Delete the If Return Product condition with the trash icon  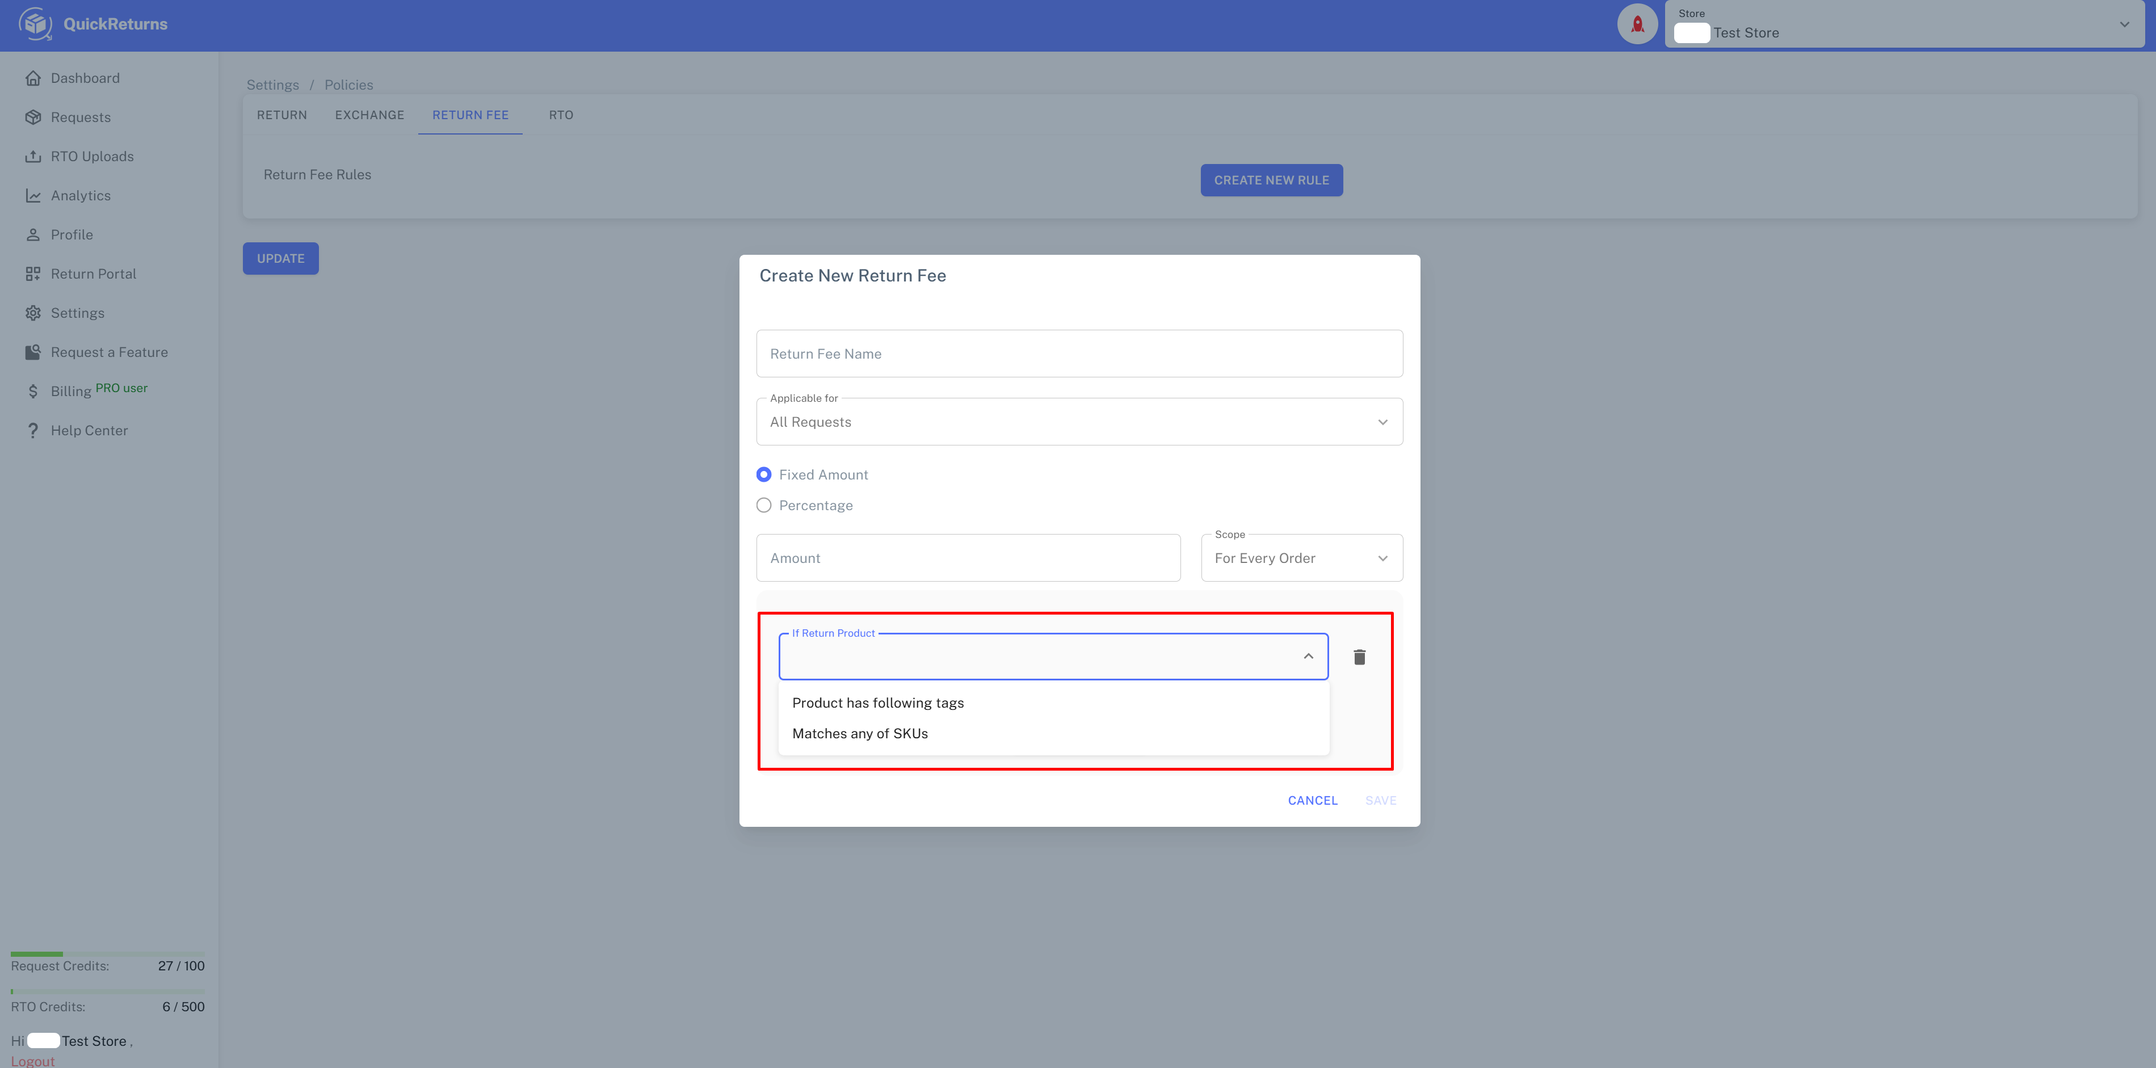click(x=1359, y=657)
